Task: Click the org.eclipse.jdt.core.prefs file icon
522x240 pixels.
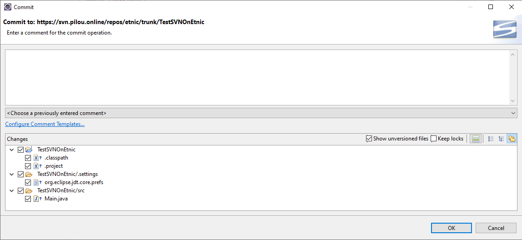Action: click(x=37, y=182)
